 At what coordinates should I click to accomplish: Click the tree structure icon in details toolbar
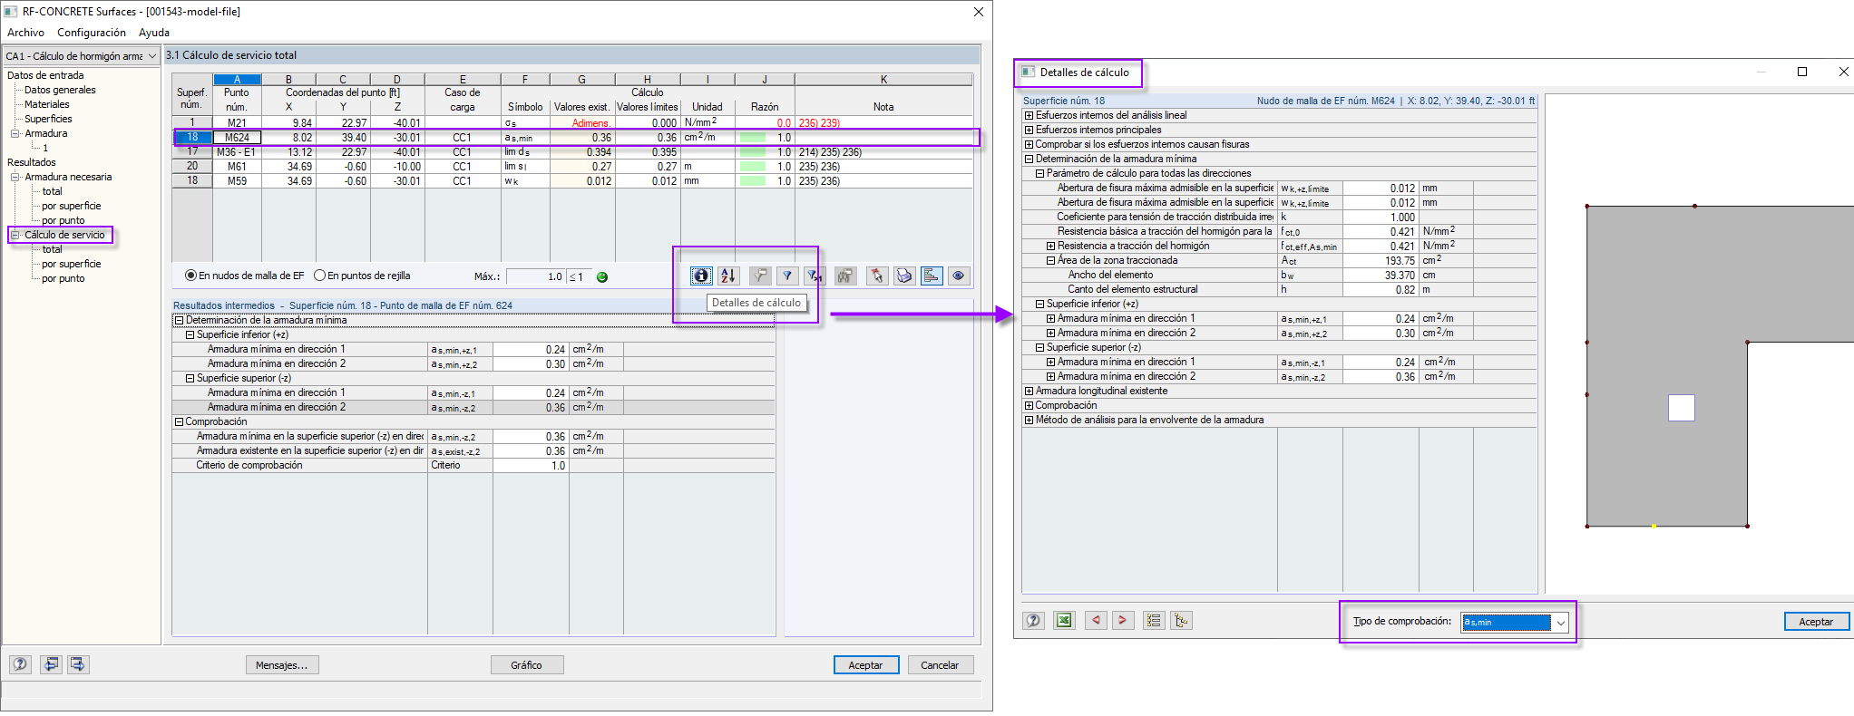pos(1181,620)
